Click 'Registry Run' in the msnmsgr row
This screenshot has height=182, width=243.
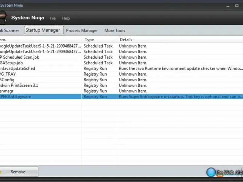[x=95, y=91]
